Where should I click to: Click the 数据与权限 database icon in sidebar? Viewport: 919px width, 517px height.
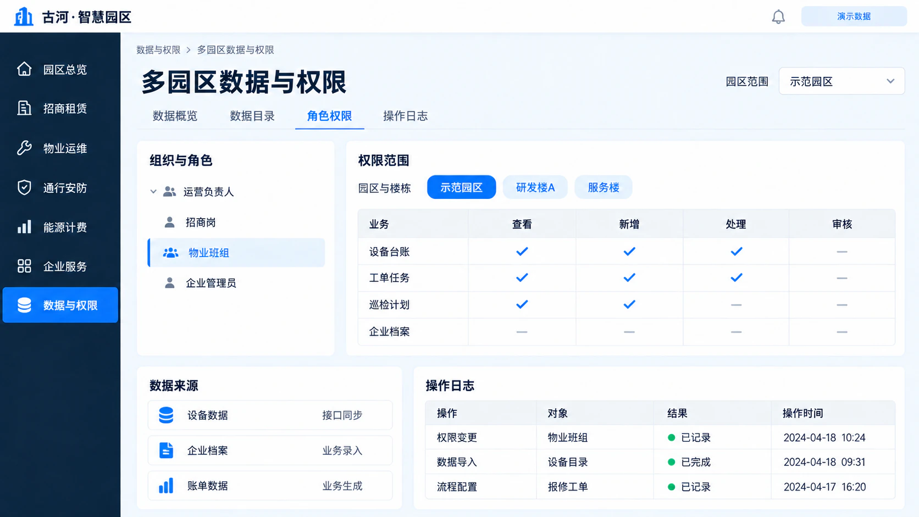pyautogui.click(x=24, y=305)
